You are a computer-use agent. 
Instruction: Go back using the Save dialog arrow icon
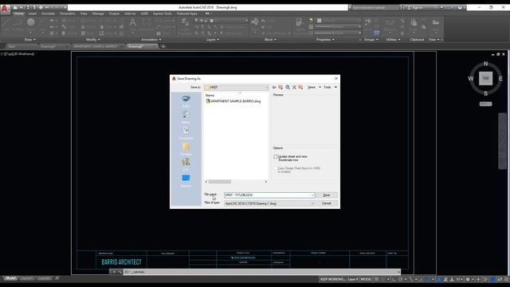(x=274, y=87)
